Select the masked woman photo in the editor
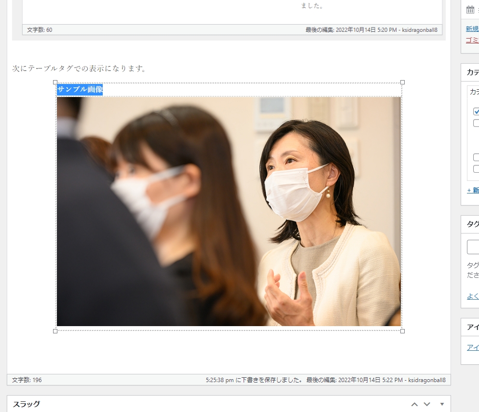Image resolution: width=479 pixels, height=412 pixels. 229,211
